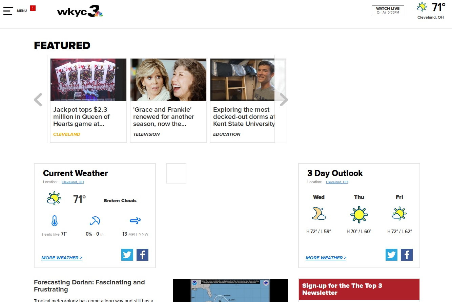Share 3 Day Outlook on Twitter
Screen dimensions: 452x302
[392, 255]
